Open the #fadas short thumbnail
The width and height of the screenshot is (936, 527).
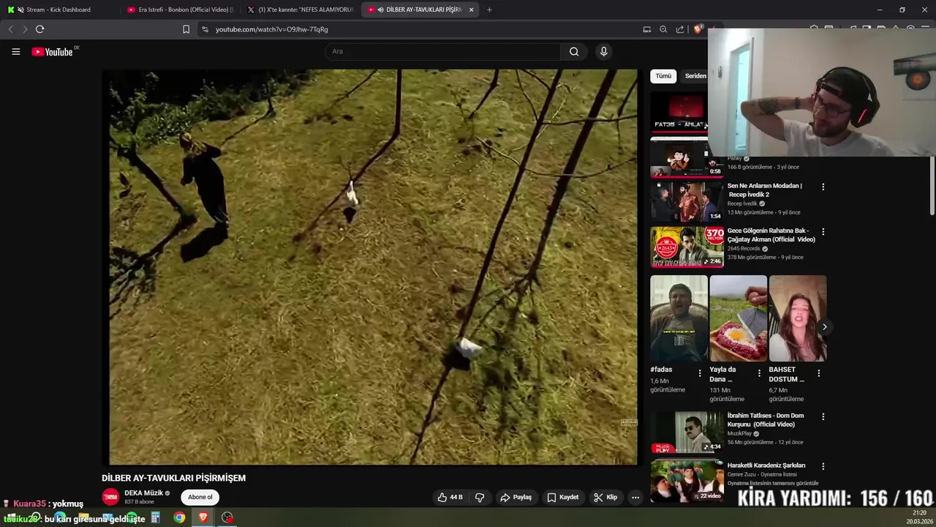tap(679, 318)
